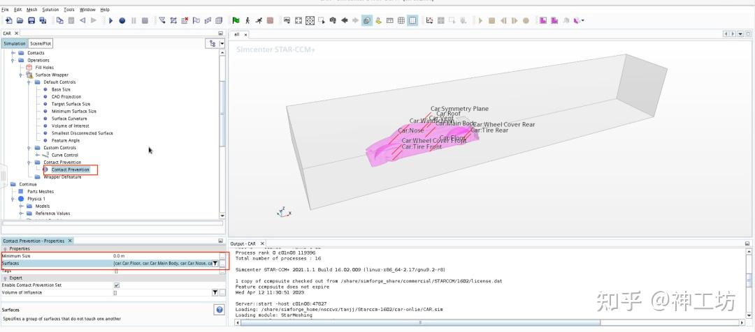
Task: Collapse the Default Controls folder
Action: click(29, 82)
